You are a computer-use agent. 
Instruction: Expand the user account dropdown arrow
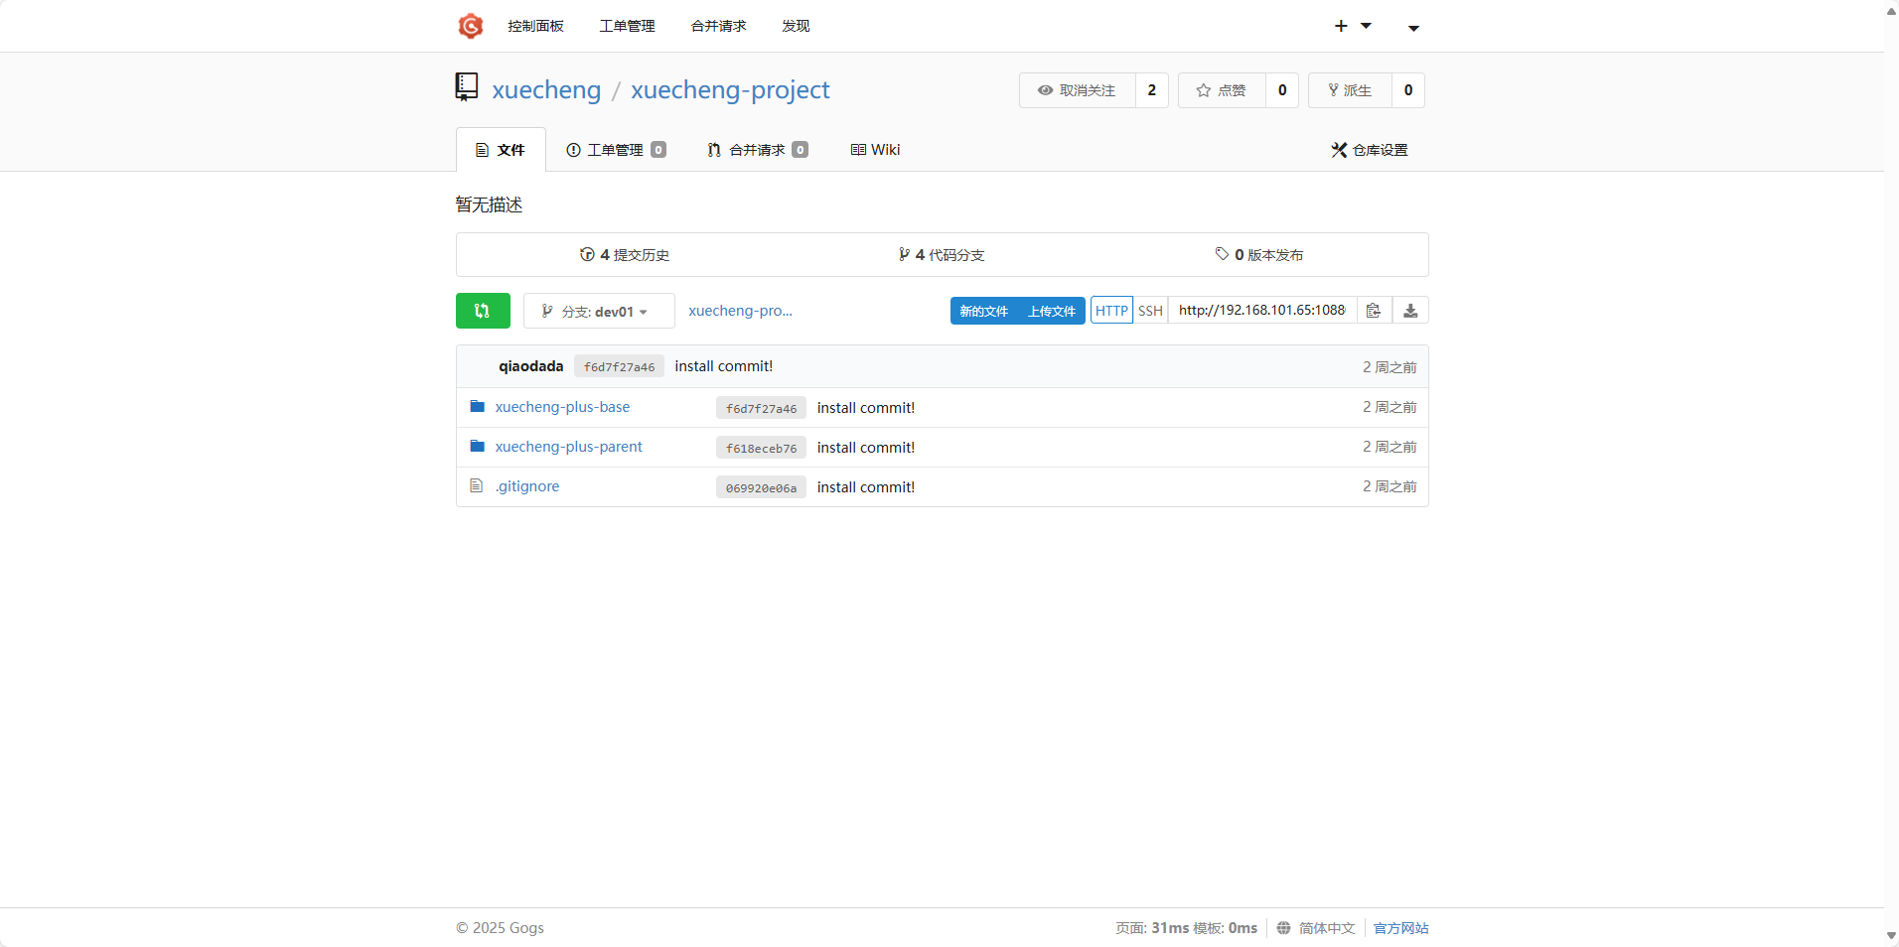click(x=1413, y=28)
